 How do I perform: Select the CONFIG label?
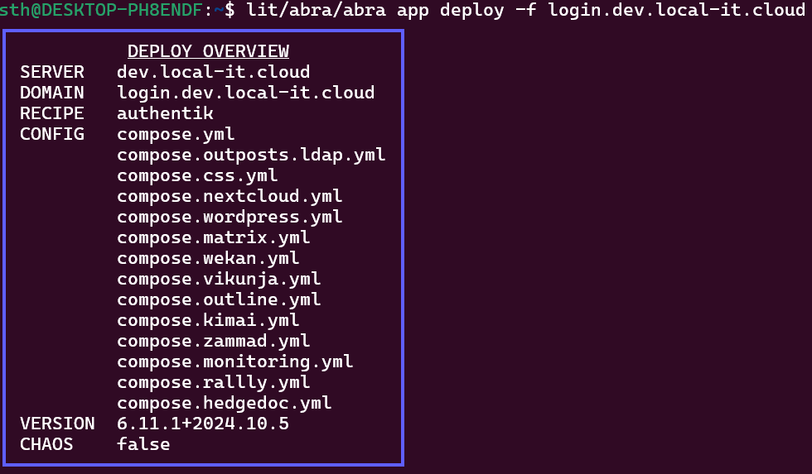click(x=51, y=134)
